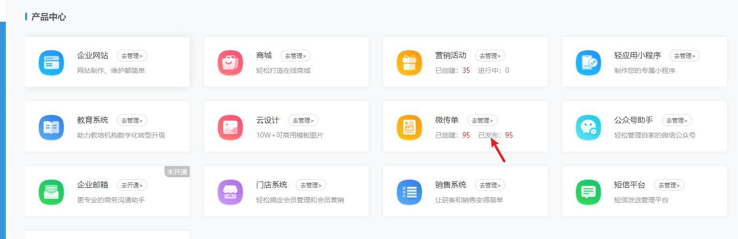Image resolution: width=738 pixels, height=239 pixels.
Task: Click the 销售系统 title
Action: click(x=451, y=185)
